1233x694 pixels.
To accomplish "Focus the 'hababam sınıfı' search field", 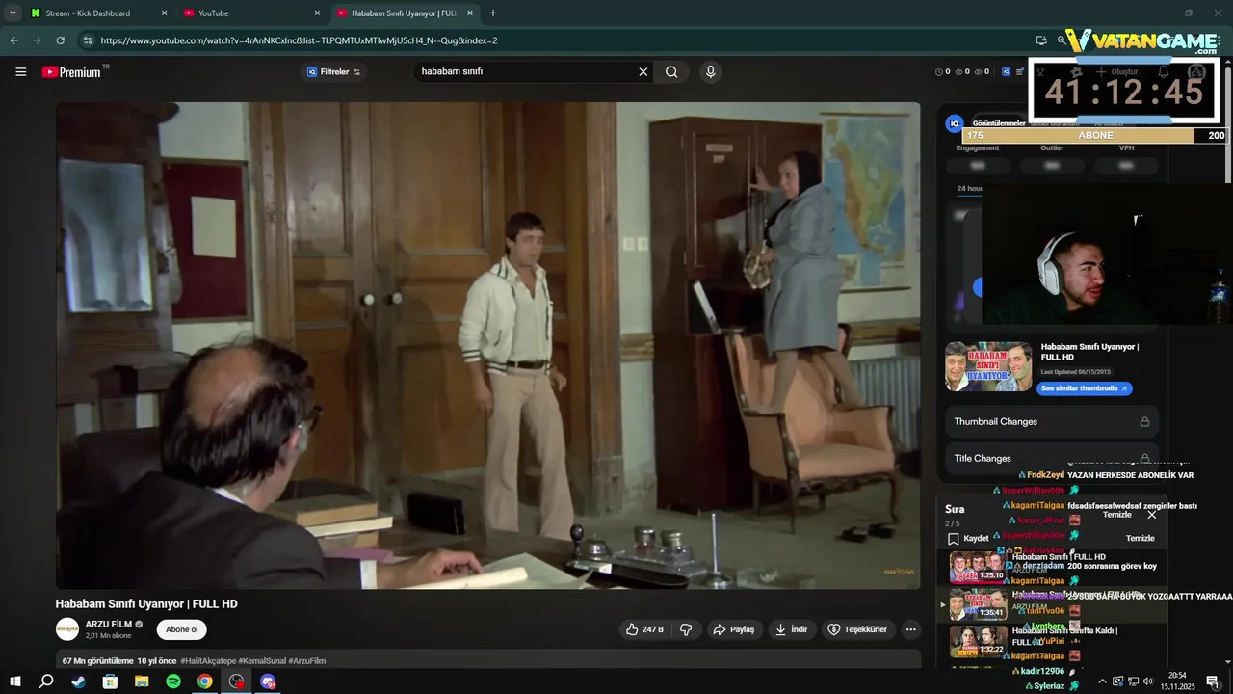I will pos(525,72).
